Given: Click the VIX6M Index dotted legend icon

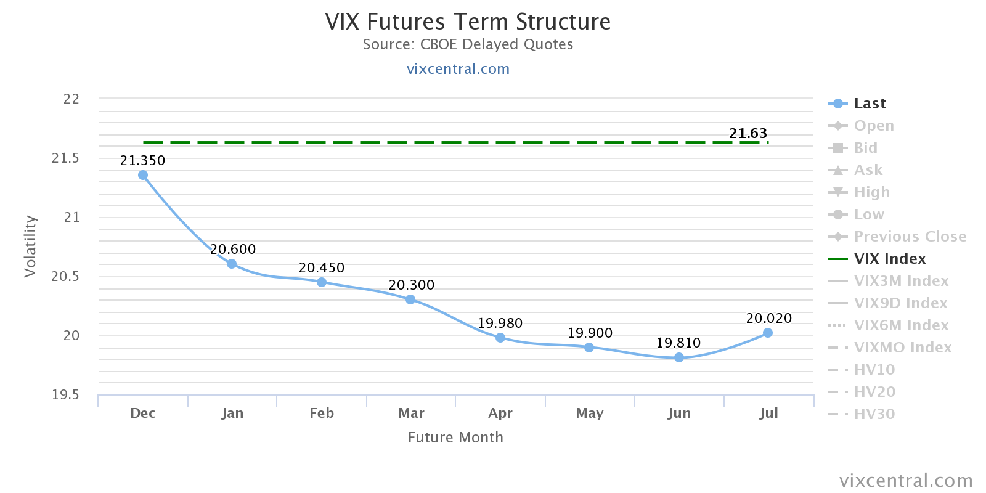Looking at the screenshot, I should point(838,325).
